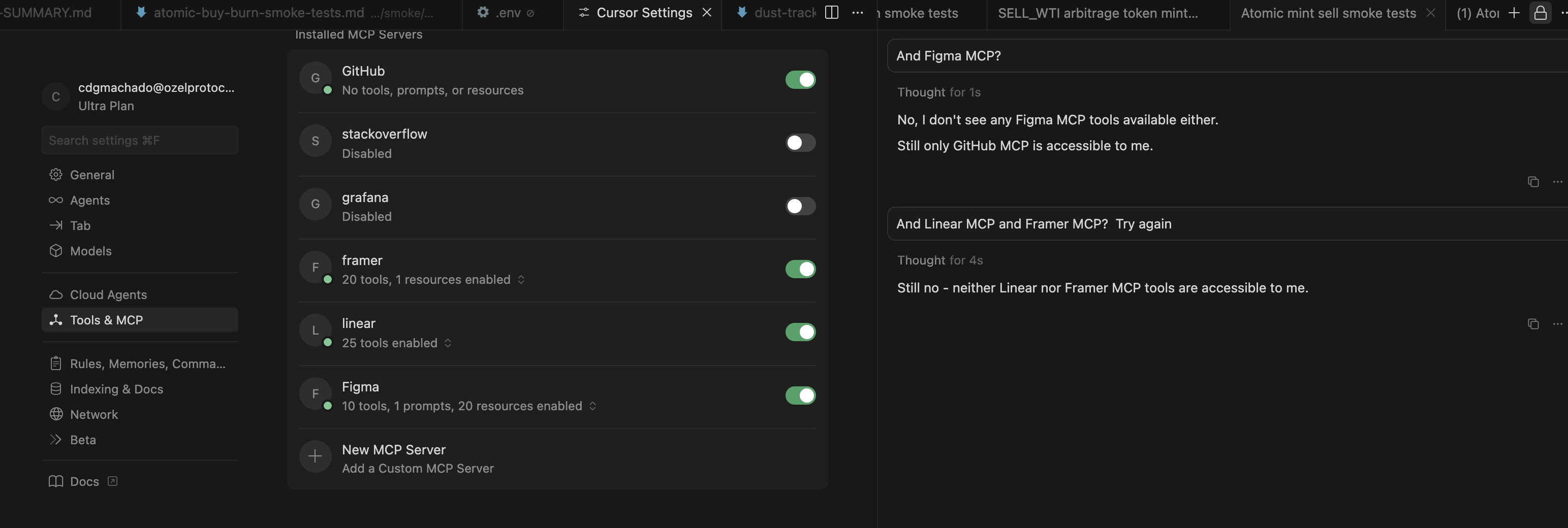Open Indexing & Docs settings
Viewport: 1568px width, 528px height.
[x=139, y=389]
